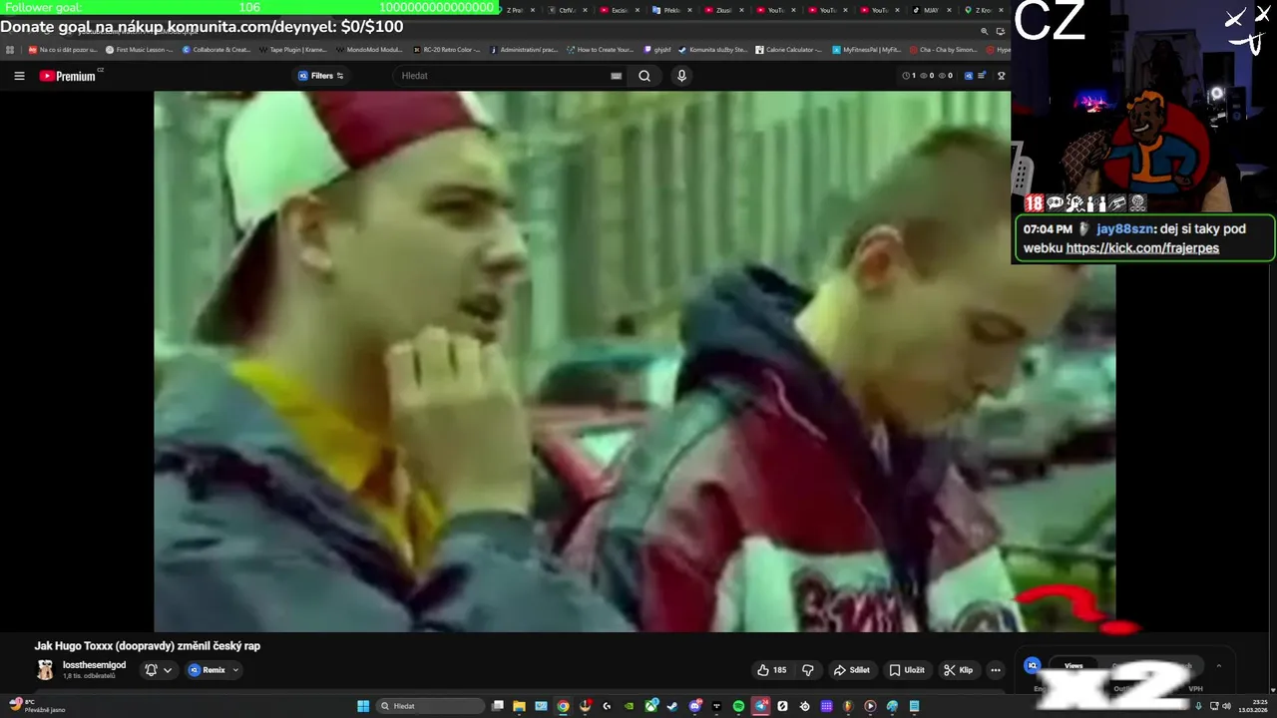The image size is (1277, 718).
Task: Share the video via Sdílet button
Action: click(x=851, y=670)
